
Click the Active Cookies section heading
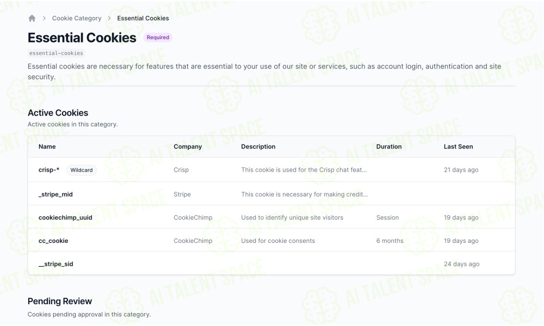tap(58, 112)
